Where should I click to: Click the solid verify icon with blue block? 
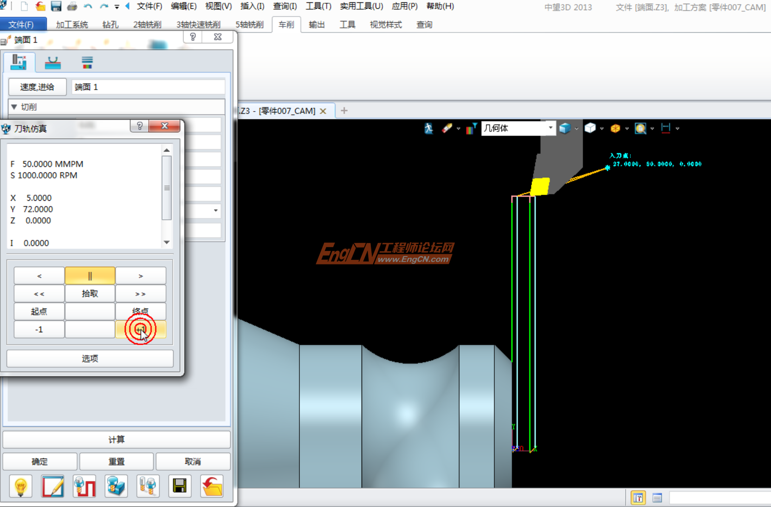click(116, 486)
